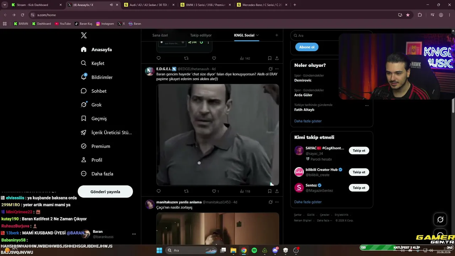Bookmark the post with 142 views
Screen dimensions: 455x256
pyautogui.click(x=270, y=58)
